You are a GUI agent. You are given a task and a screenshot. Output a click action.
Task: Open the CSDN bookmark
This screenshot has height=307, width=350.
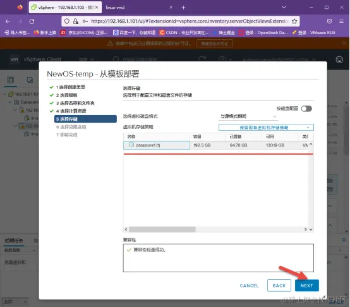(184, 33)
